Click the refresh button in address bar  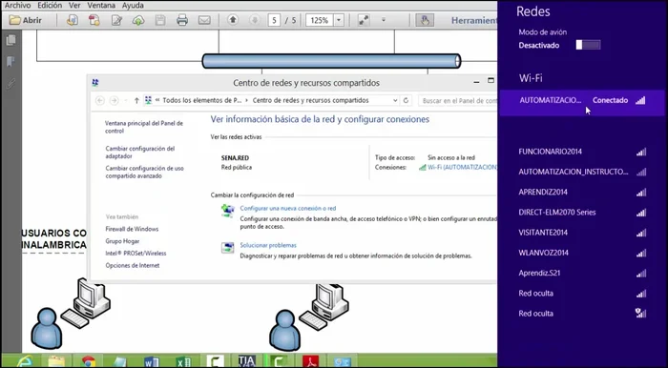pos(406,100)
